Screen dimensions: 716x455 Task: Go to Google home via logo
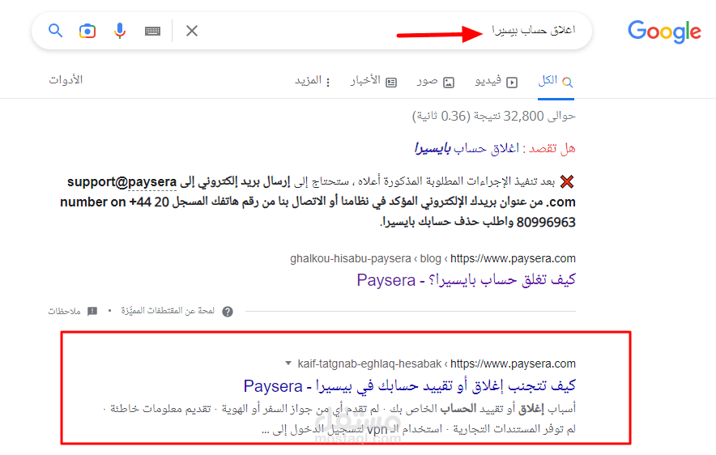click(664, 32)
